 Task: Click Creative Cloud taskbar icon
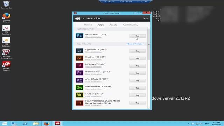tap(57, 124)
